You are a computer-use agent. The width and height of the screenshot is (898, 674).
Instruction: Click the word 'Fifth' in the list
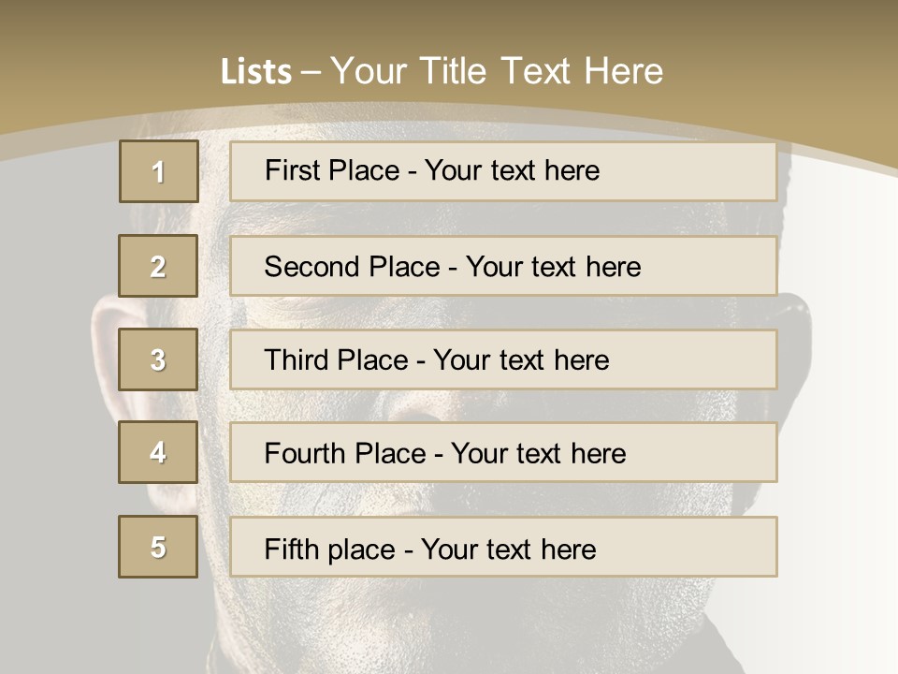292,549
